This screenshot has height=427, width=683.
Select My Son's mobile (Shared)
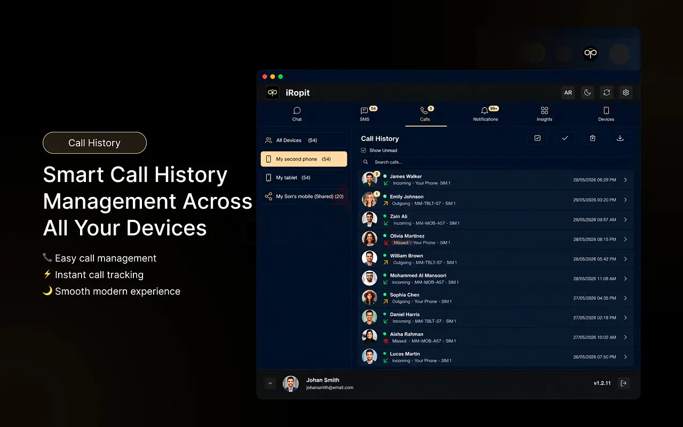(304, 196)
